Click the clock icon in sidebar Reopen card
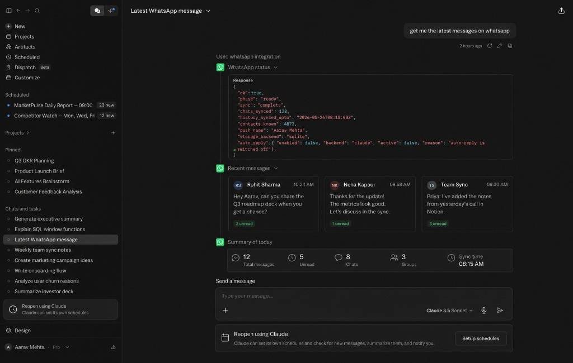Image resolution: width=573 pixels, height=363 pixels. tap(13, 309)
